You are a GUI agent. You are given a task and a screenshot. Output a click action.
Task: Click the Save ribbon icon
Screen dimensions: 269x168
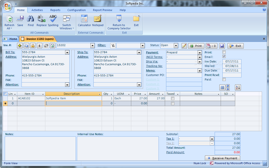pos(20,19)
